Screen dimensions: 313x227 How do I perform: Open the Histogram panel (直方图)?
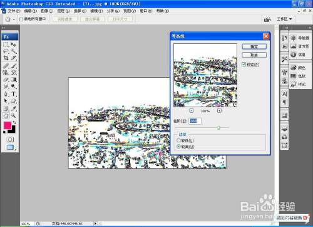[300, 46]
